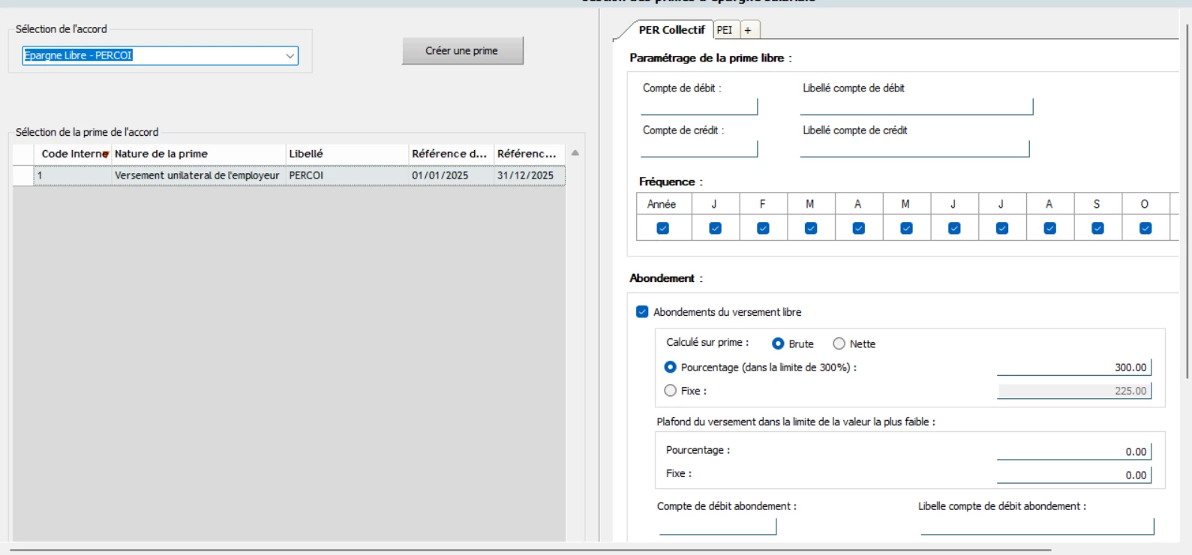Viewport: 1192px width, 555px height.
Task: Click the Plafond Fixe 0.00 field
Action: coord(1073,475)
